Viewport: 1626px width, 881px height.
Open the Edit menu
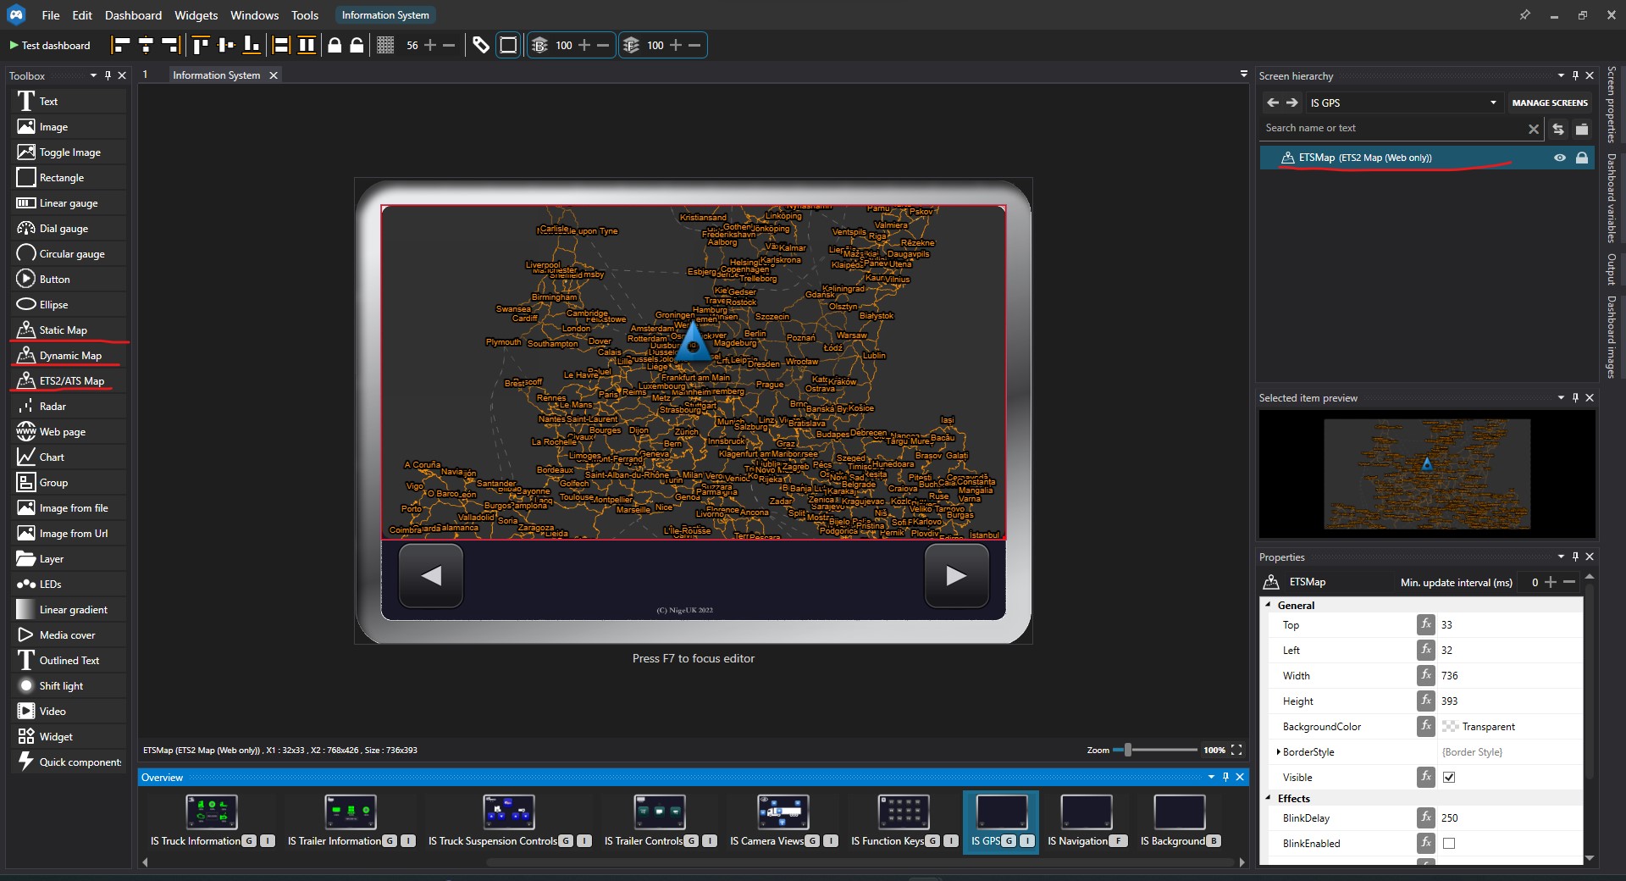pos(82,15)
